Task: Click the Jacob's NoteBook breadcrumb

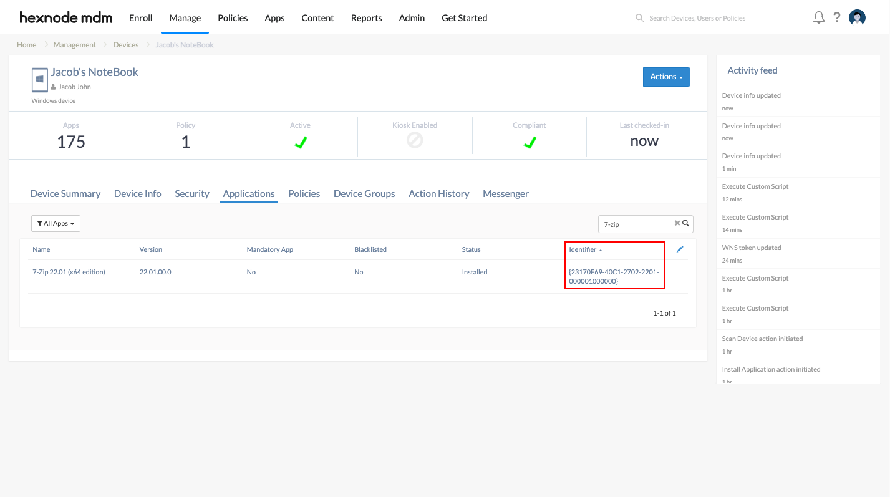Action: [x=185, y=45]
